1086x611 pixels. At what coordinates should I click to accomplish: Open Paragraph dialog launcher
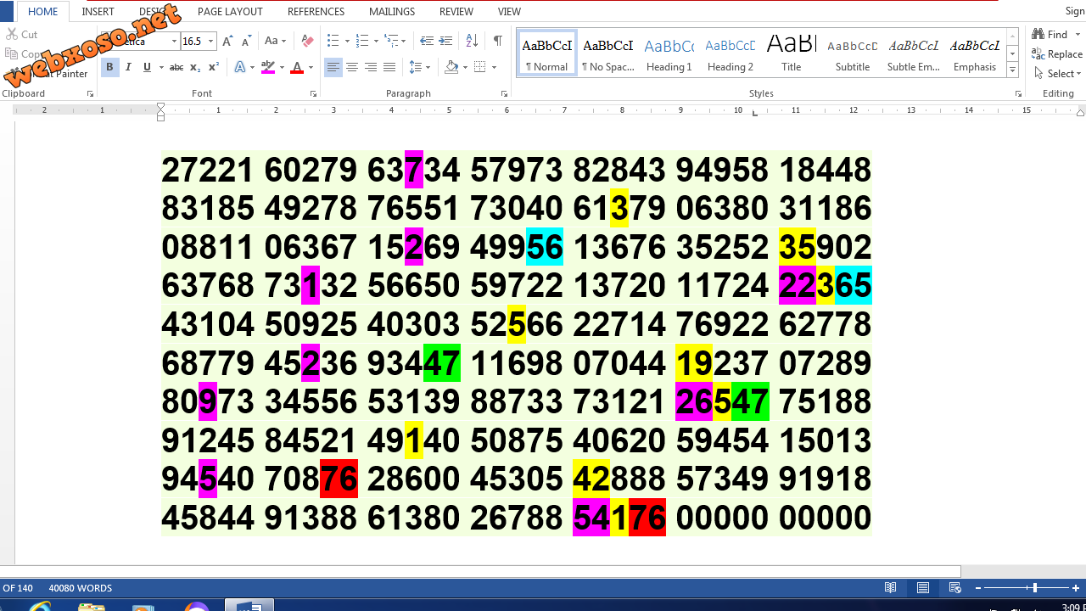[x=504, y=93]
